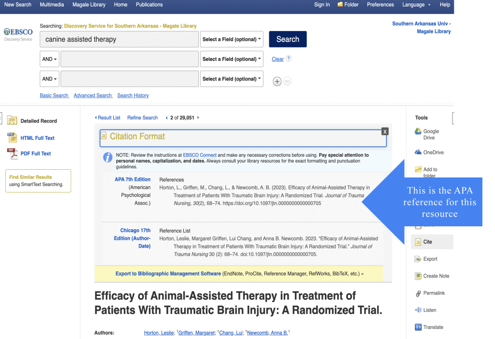495x339 pixels.
Task: Click Chicago 17th Edition link
Action: (x=132, y=238)
